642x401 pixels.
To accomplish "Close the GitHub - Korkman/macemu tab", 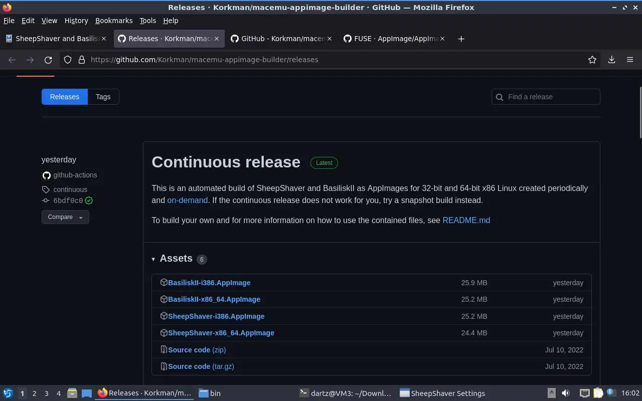I will (330, 39).
